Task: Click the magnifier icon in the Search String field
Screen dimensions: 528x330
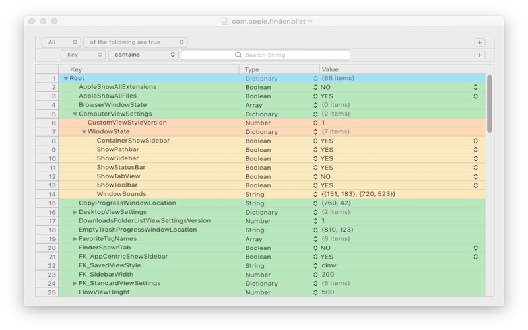Action: (238, 55)
